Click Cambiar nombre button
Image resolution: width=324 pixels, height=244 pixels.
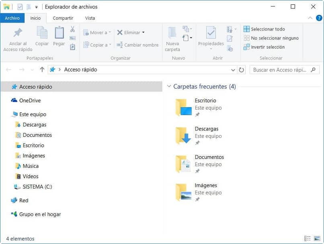(137, 45)
